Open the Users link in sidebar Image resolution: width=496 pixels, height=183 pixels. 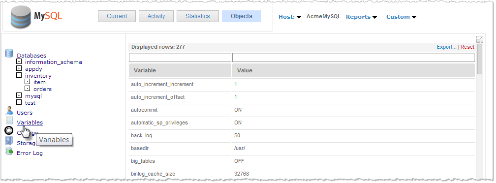(x=25, y=113)
